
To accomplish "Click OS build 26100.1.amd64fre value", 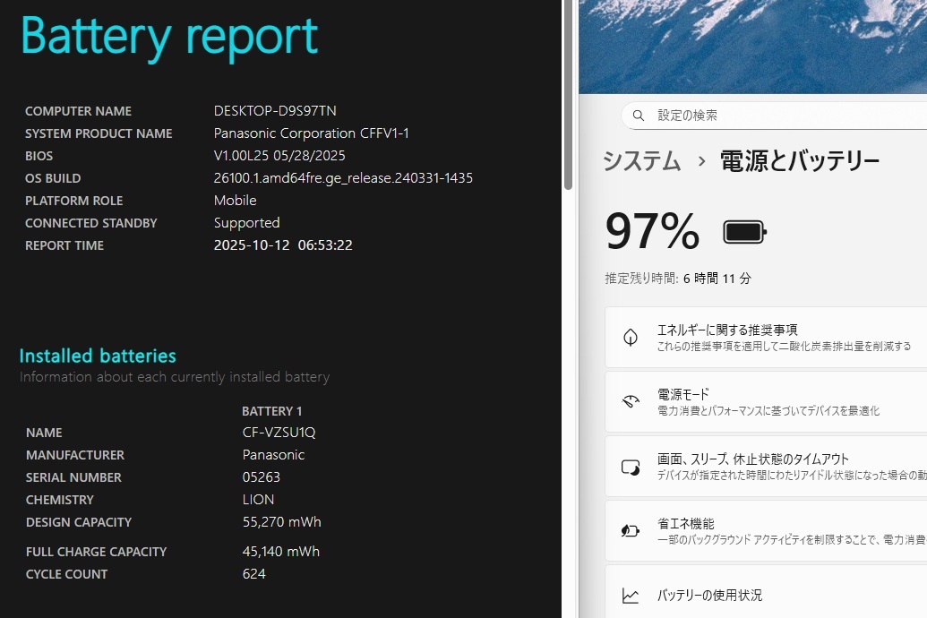I will tap(343, 178).
